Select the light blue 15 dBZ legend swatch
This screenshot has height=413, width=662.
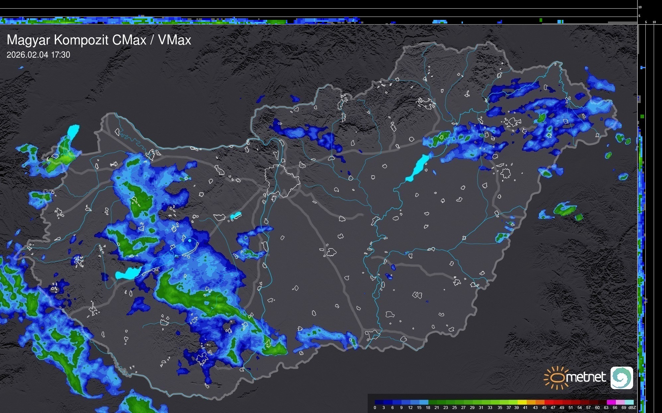pyautogui.click(x=424, y=402)
